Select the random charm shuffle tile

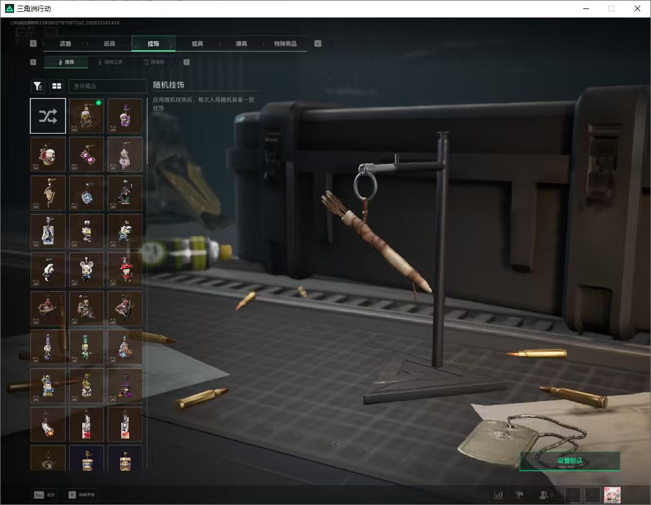pyautogui.click(x=48, y=116)
